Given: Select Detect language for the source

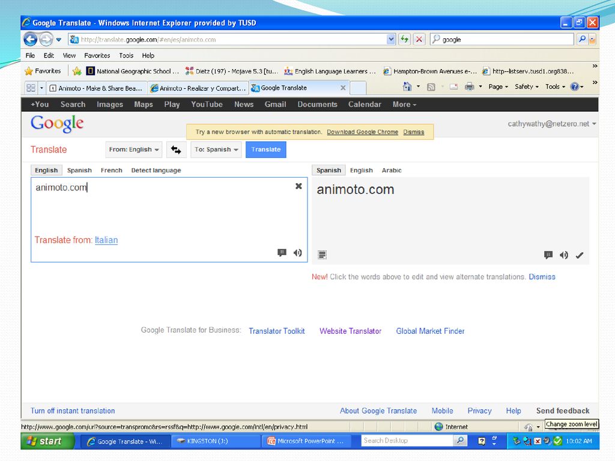Looking at the screenshot, I should (156, 170).
